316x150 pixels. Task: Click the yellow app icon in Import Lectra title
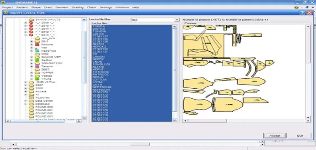click(6, 12)
